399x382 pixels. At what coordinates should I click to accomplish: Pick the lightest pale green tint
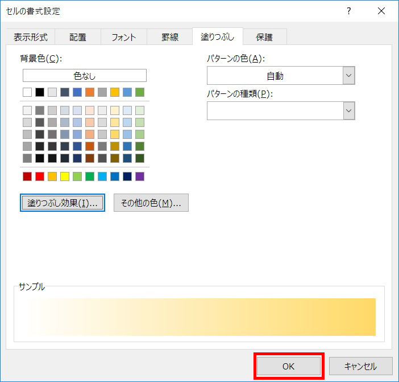tap(140, 110)
